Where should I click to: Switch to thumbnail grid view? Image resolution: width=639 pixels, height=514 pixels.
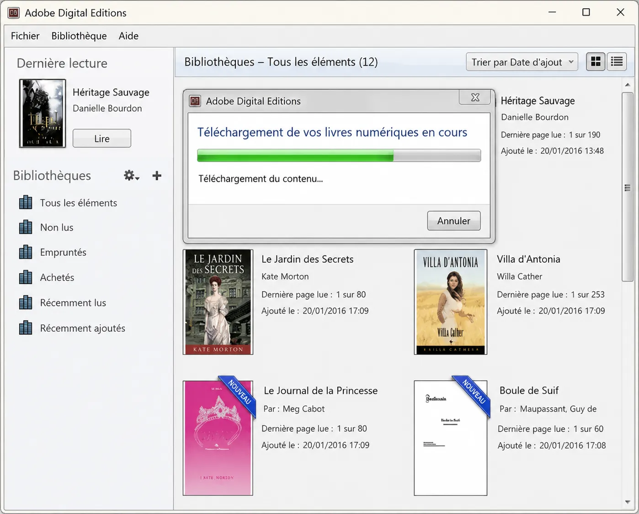(596, 61)
